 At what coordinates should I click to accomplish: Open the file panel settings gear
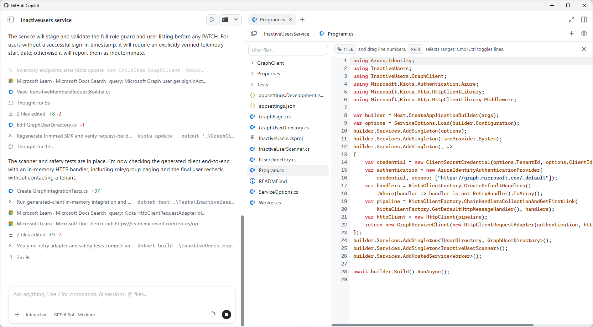click(584, 33)
